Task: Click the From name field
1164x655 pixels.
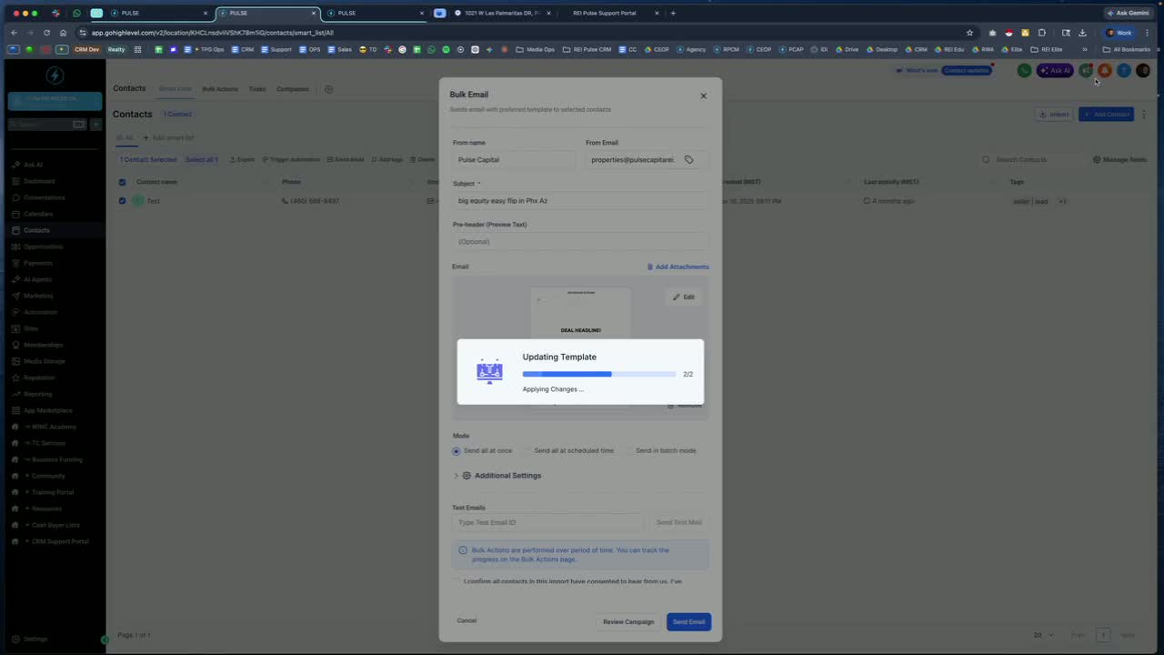Action: 515,159
